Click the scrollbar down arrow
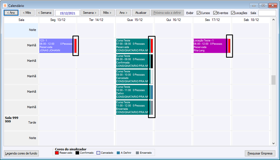 pos(273,144)
